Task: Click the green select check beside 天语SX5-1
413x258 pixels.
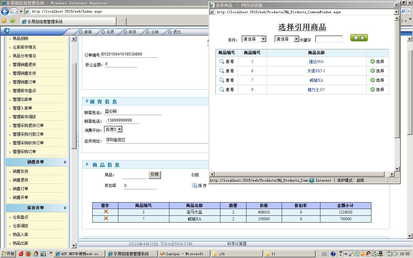Action: (373, 71)
